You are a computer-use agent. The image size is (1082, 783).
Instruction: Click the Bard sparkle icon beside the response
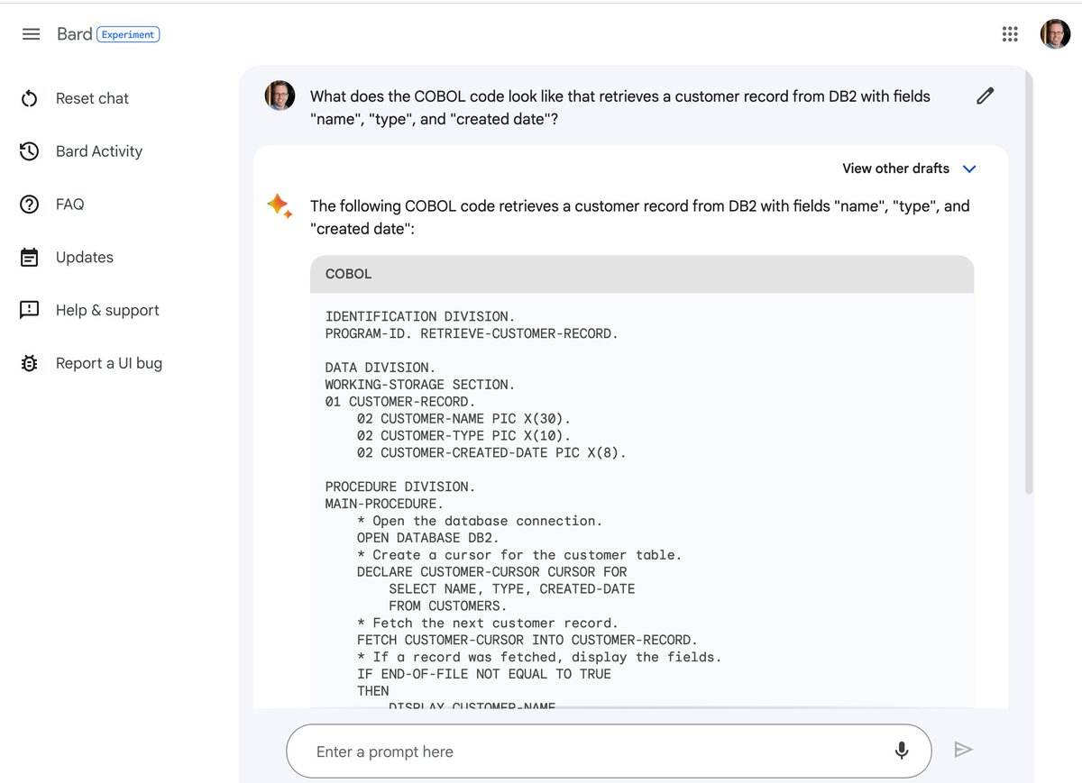click(280, 205)
